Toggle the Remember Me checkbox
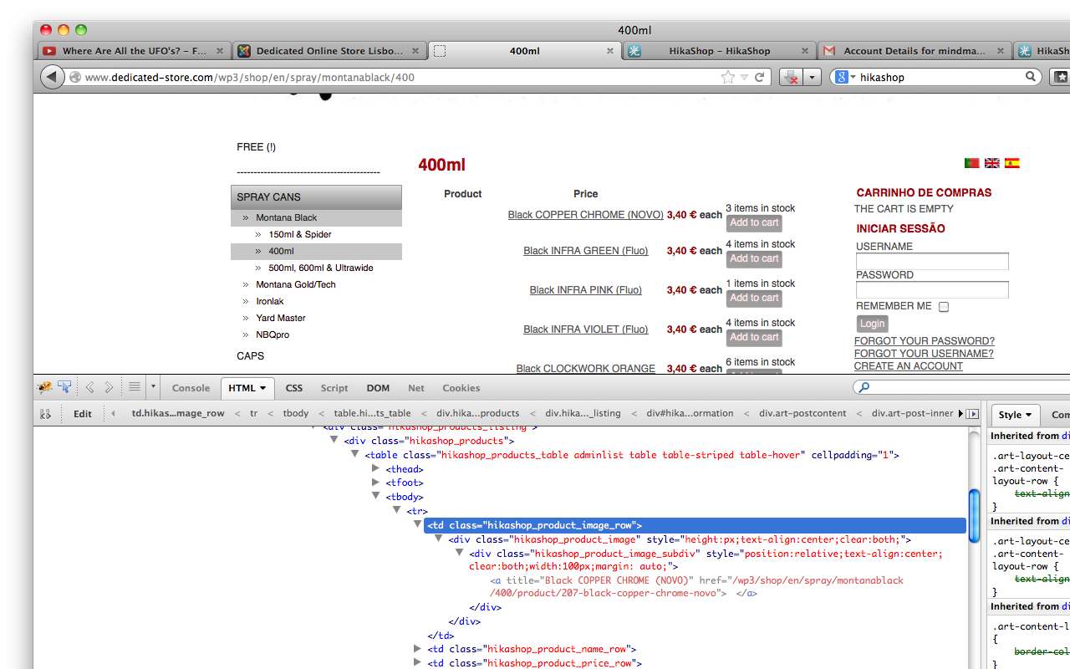Screen dimensions: 1070x669 [x=944, y=307]
